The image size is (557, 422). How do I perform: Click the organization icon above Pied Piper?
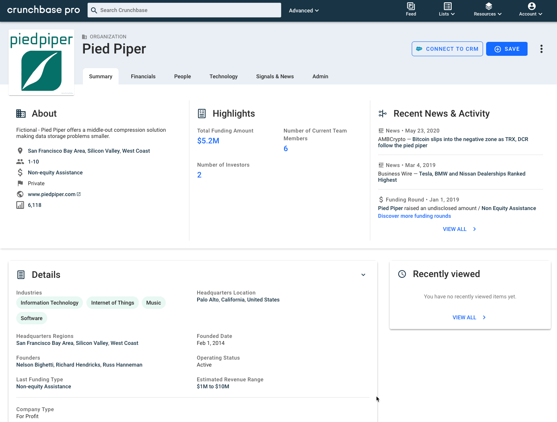click(84, 37)
